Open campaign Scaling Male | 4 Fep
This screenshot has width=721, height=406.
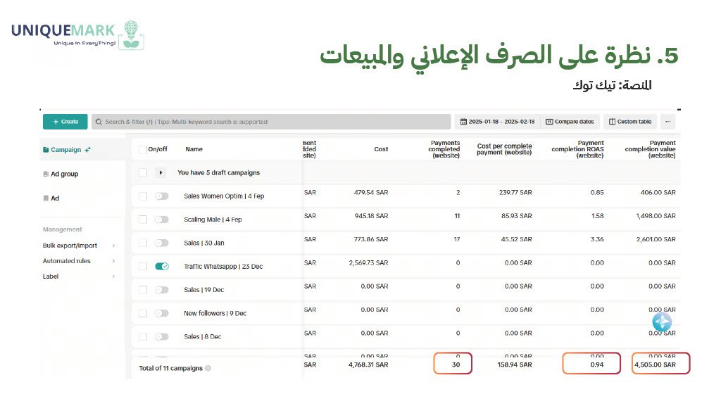coord(213,220)
